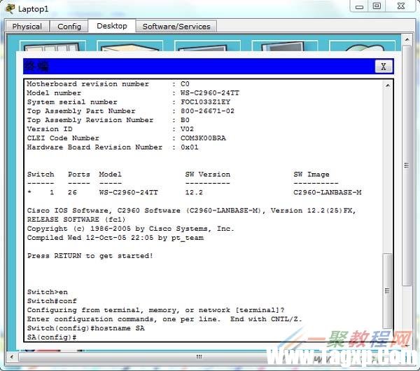The height and width of the screenshot is (371, 420).
Task: Open the Config tab
Action: pos(69,27)
